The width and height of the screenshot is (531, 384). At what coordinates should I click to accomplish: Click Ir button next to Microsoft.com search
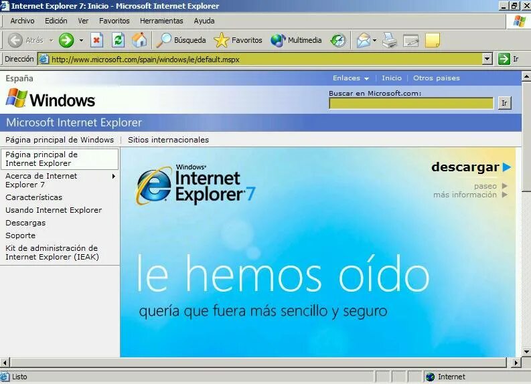click(505, 103)
